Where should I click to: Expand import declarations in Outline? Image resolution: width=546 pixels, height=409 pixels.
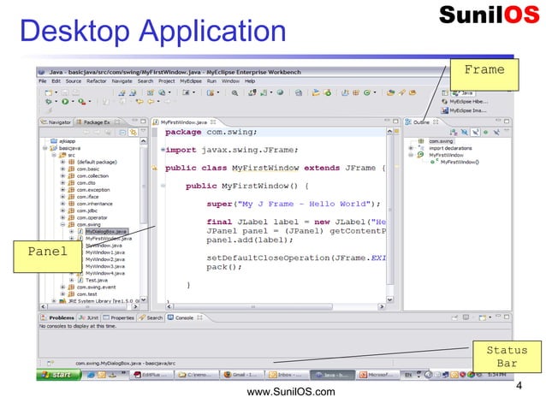pos(411,148)
